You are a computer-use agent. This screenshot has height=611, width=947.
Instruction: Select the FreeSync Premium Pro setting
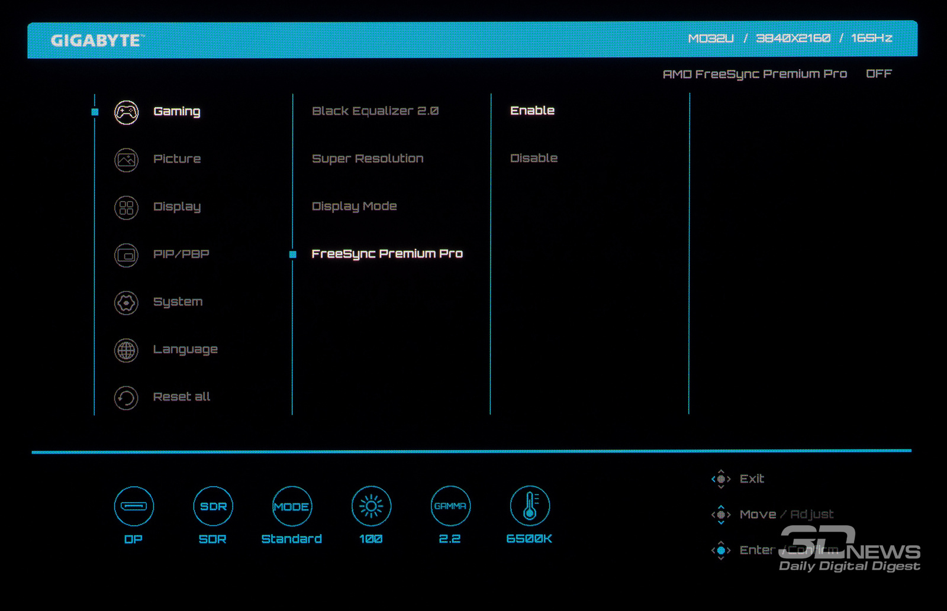point(387,254)
